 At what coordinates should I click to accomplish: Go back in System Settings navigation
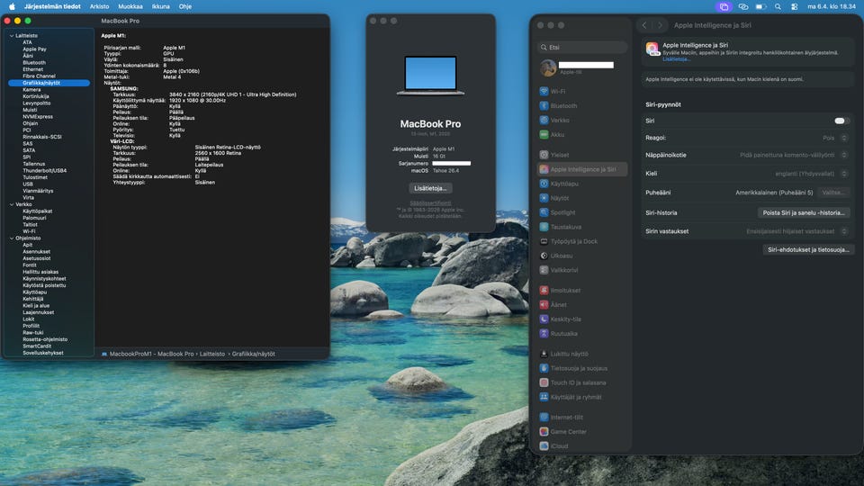click(x=644, y=25)
